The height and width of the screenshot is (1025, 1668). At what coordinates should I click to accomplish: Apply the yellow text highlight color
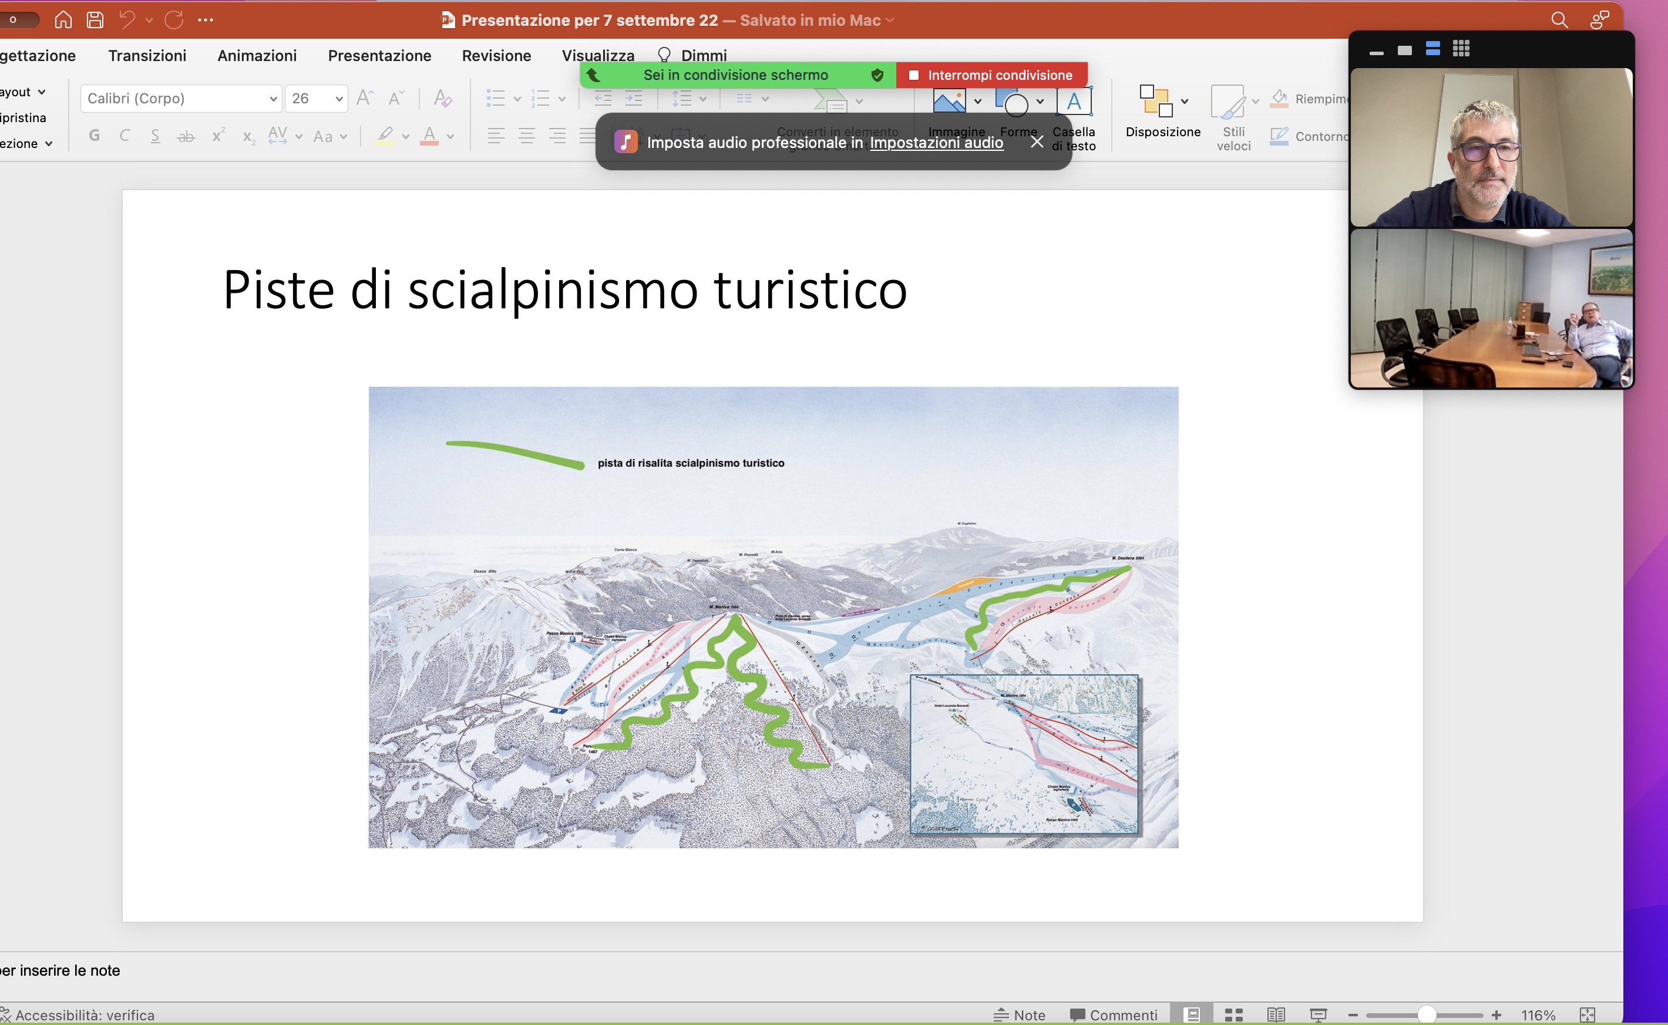click(x=385, y=136)
